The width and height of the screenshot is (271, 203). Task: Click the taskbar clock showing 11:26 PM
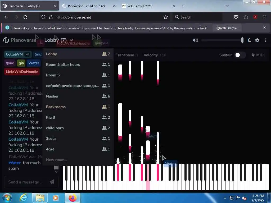[x=257, y=198]
